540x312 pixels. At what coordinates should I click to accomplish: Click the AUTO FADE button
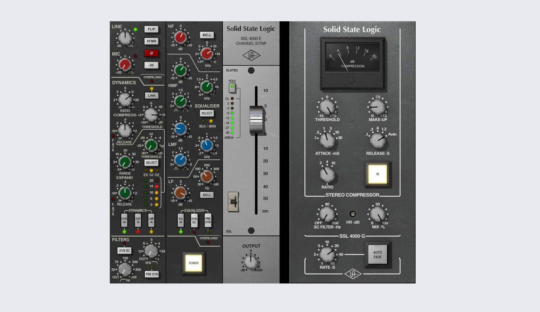click(378, 255)
